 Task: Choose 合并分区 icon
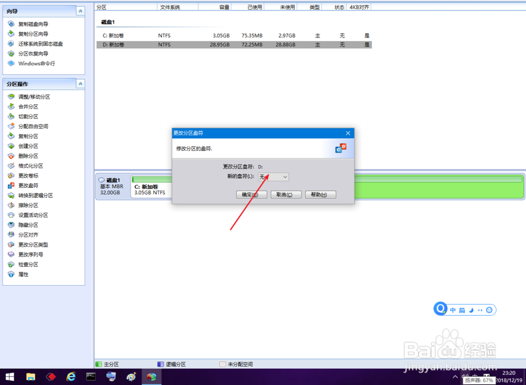tap(11, 106)
